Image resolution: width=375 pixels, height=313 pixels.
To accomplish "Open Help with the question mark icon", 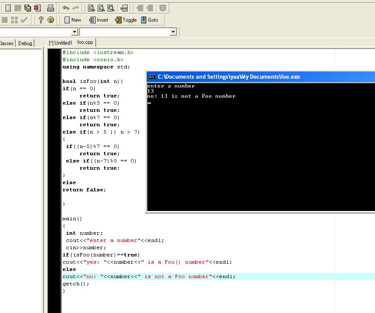I will (x=41, y=20).
